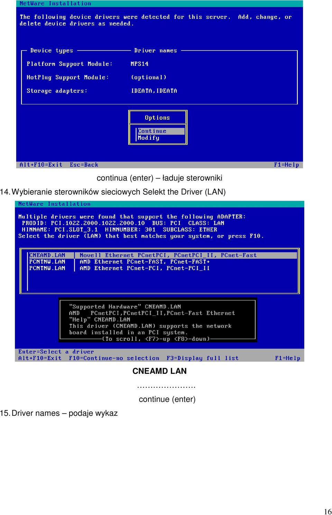Click the MPS14 driver name
This screenshot has height=515, width=332.
139,64
